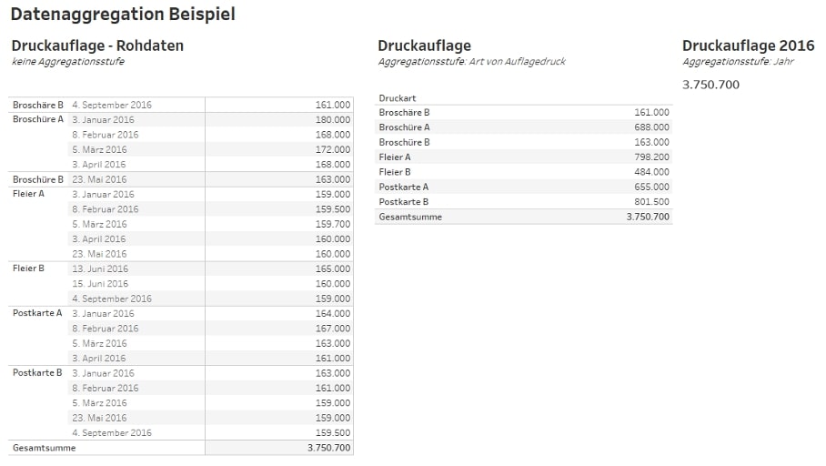Select the 180.000 value for Broschüre A
Viewport: 826px width, 466px height.
click(x=332, y=119)
